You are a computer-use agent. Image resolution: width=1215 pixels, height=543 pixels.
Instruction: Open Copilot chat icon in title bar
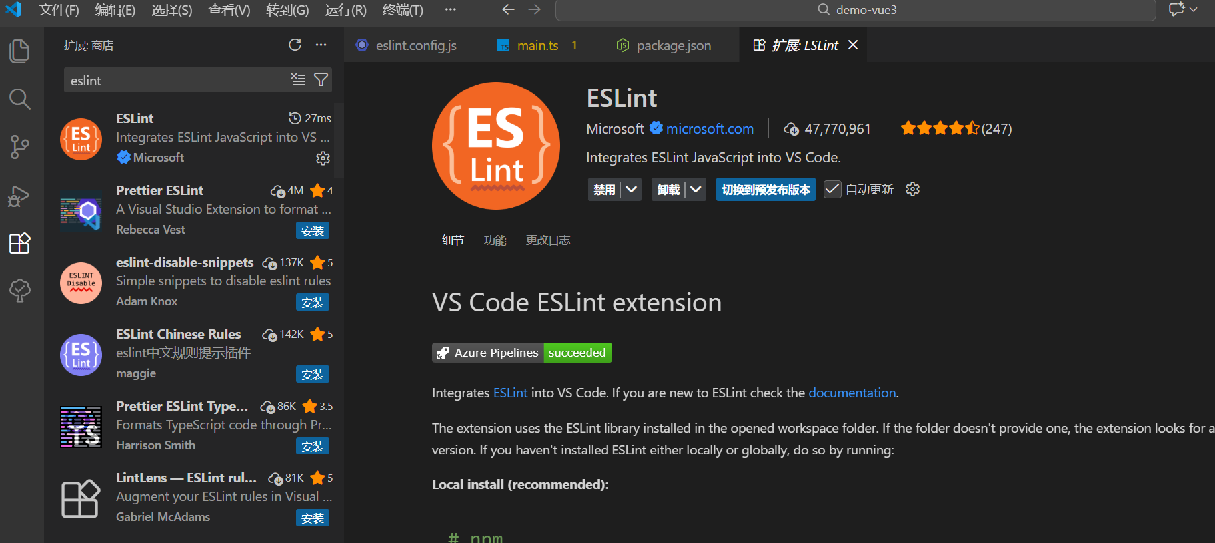[1176, 9]
